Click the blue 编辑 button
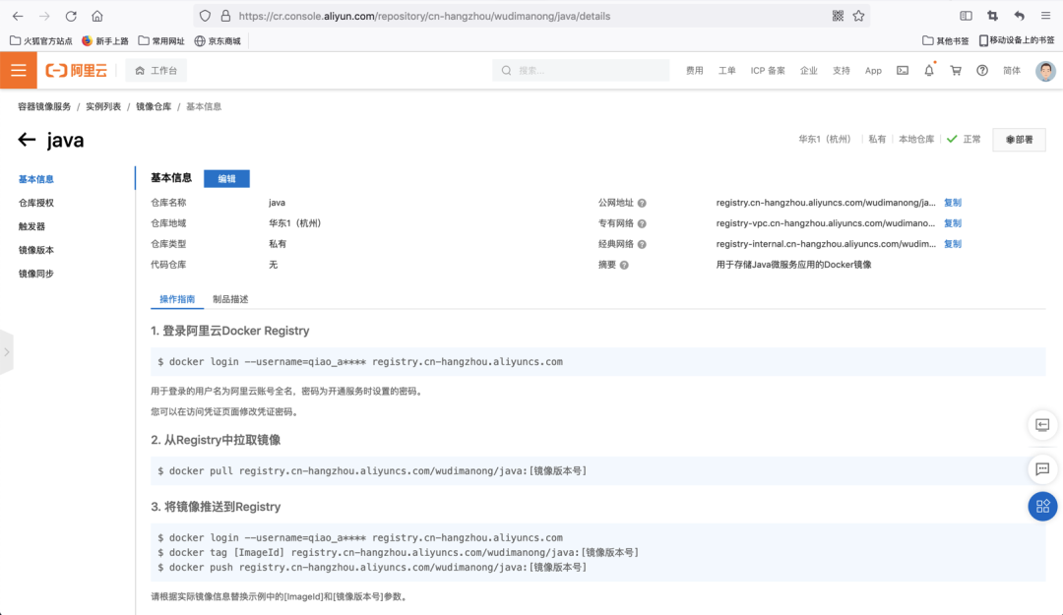 [226, 179]
